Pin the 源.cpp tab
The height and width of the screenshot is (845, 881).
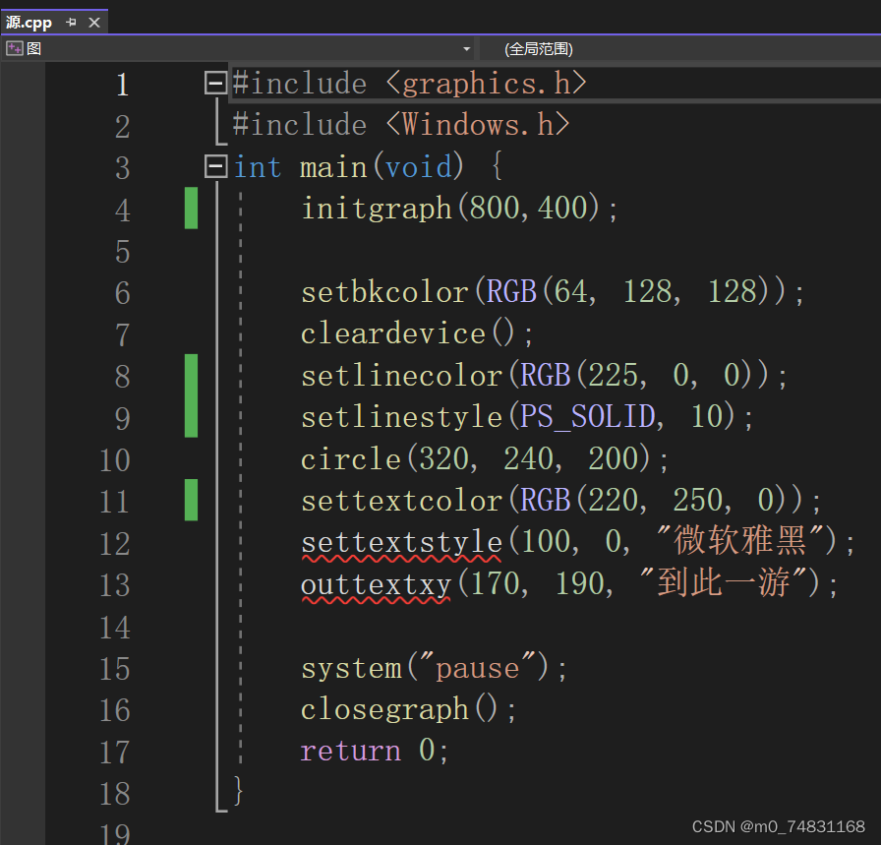pos(71,23)
